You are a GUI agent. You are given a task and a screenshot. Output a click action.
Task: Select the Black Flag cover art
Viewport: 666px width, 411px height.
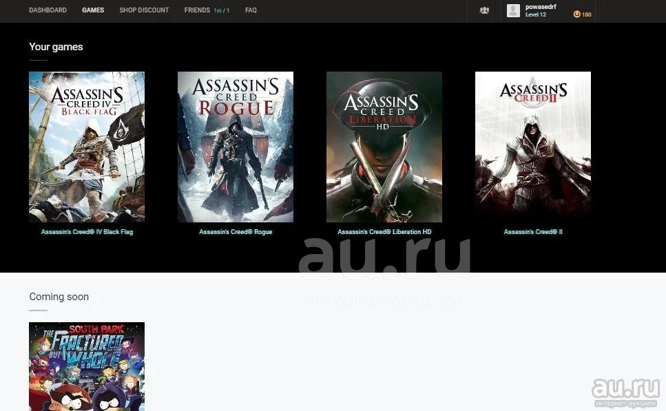(x=87, y=147)
